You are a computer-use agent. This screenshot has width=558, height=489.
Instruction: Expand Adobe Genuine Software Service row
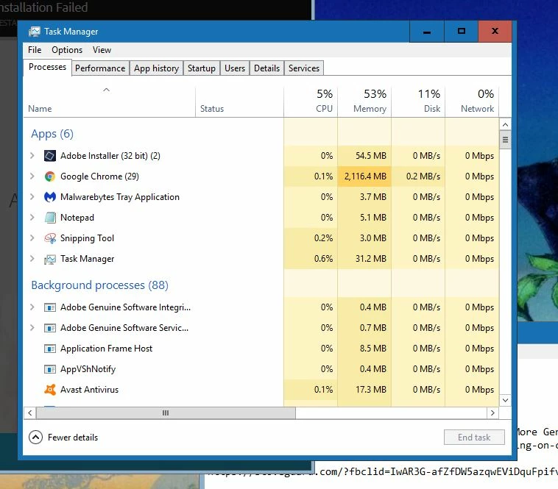(32, 328)
